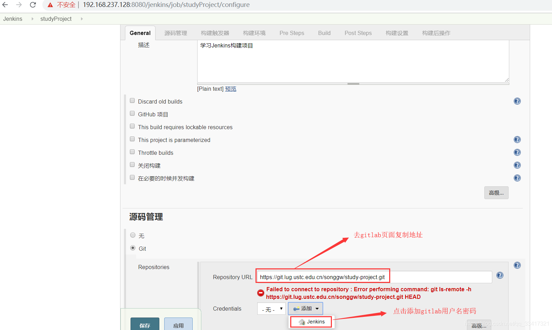552x330 pixels.
Task: Open help icon for 关闭构建
Action: [x=517, y=165]
